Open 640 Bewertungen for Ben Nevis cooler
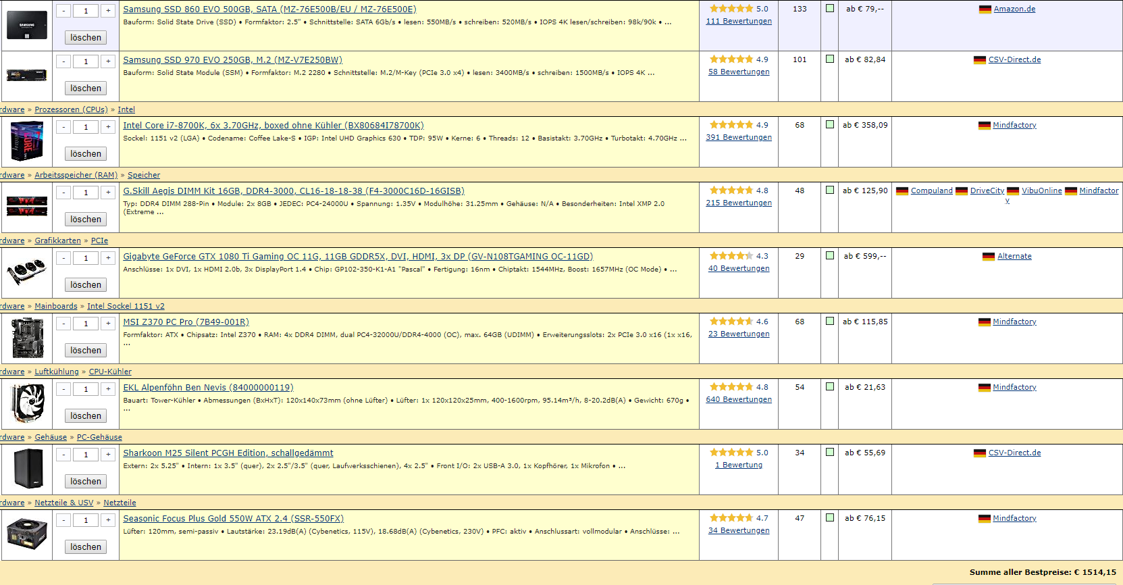Screen dimensions: 1123x585 click(x=739, y=399)
